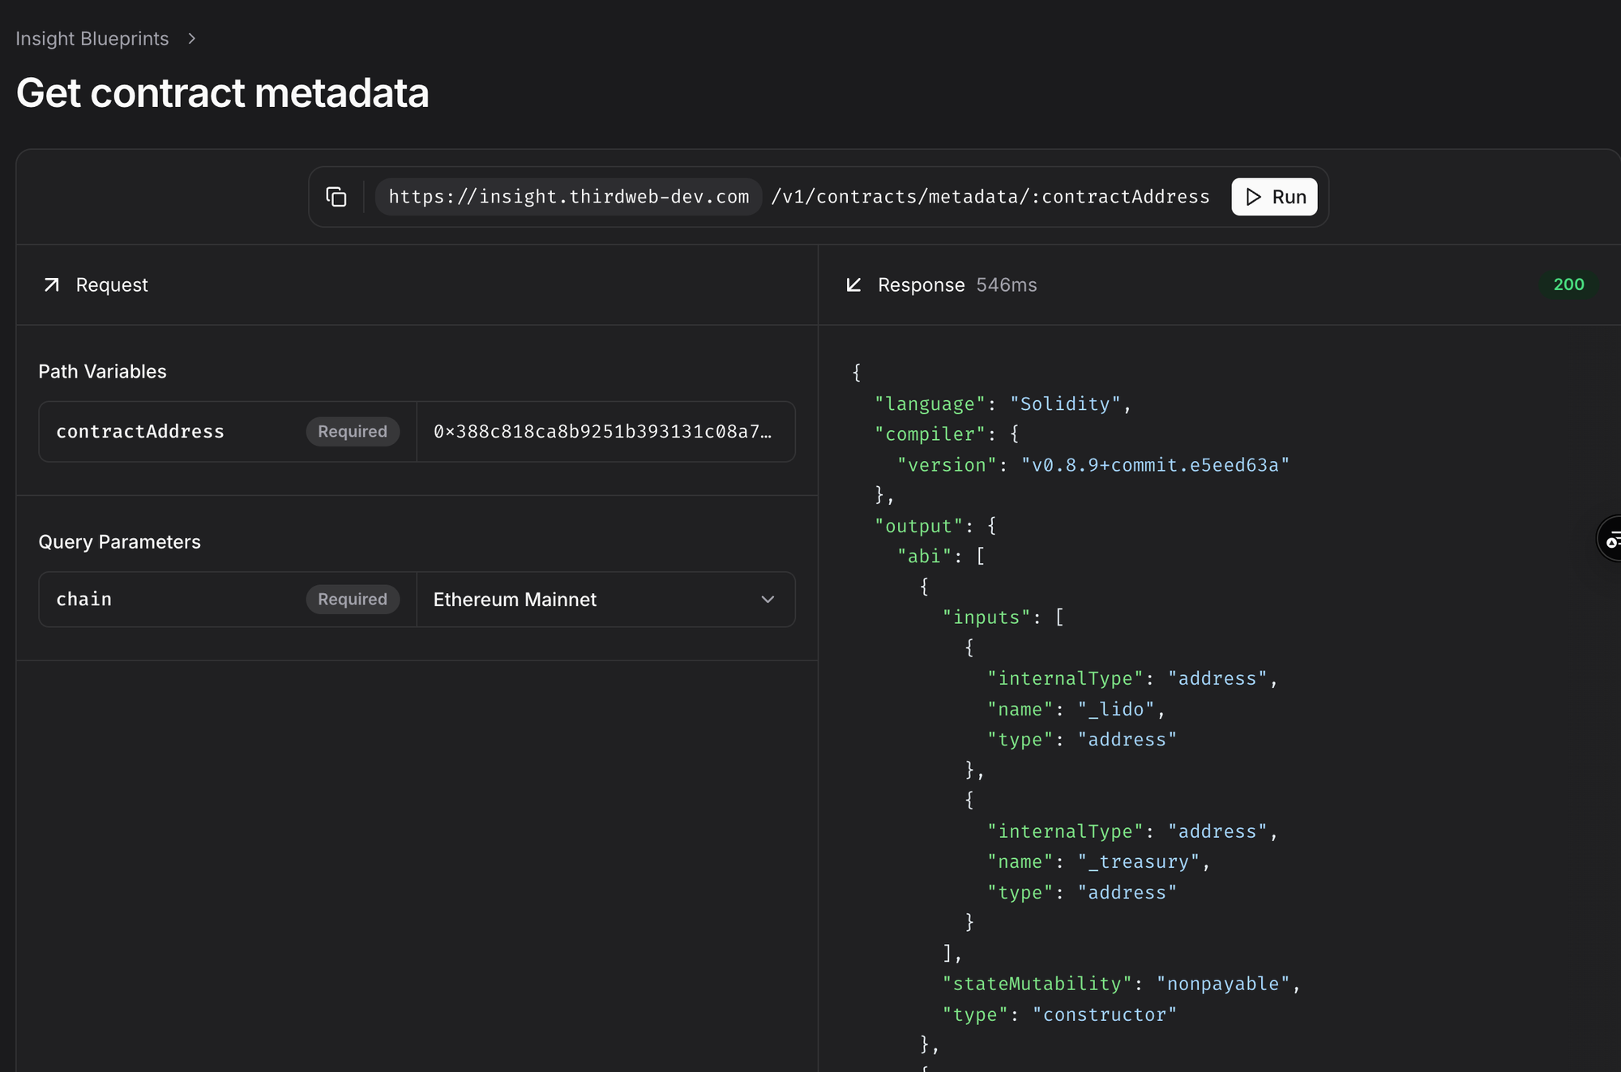The image size is (1621, 1072).
Task: Click the compiler version value in JSON
Action: [1154, 465]
